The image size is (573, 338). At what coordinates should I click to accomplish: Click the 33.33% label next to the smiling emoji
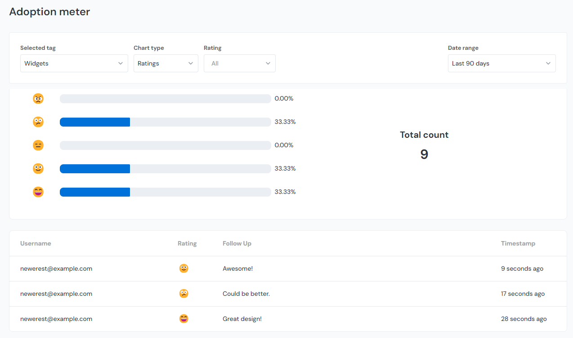point(285,168)
